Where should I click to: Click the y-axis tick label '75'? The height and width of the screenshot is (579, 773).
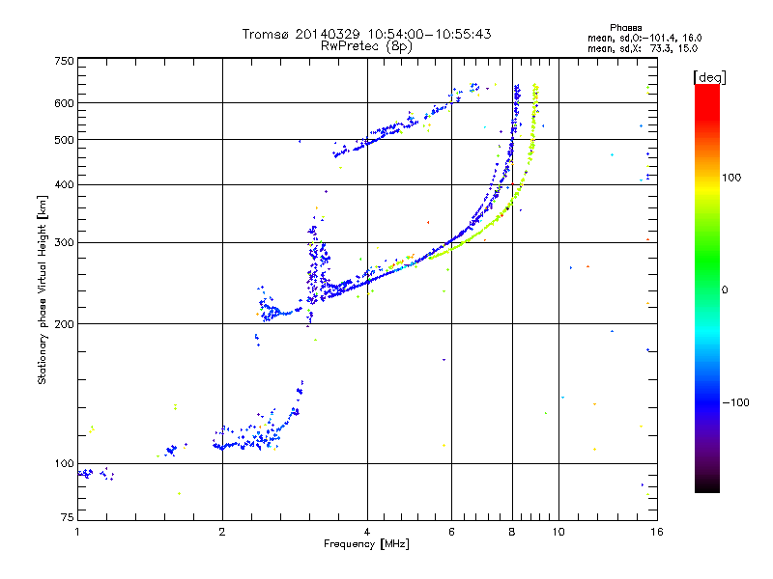pyautogui.click(x=68, y=517)
